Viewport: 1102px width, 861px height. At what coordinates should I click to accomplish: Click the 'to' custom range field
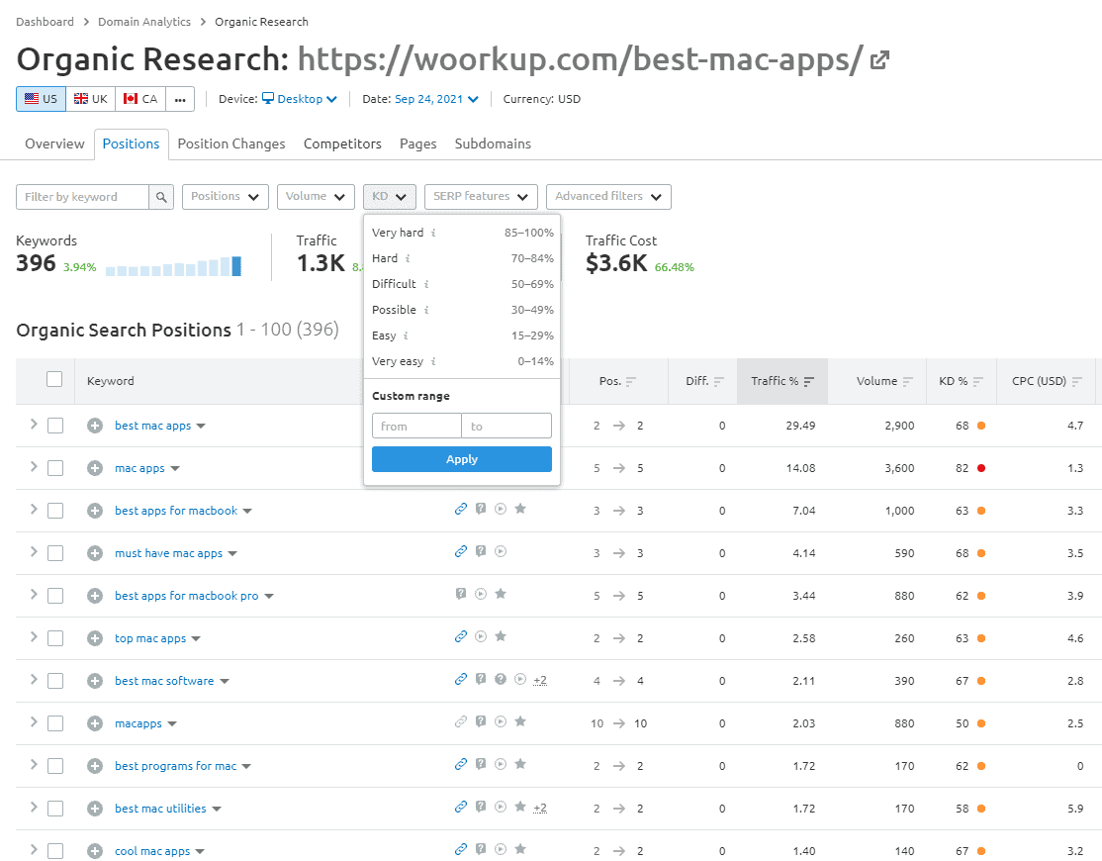click(506, 426)
